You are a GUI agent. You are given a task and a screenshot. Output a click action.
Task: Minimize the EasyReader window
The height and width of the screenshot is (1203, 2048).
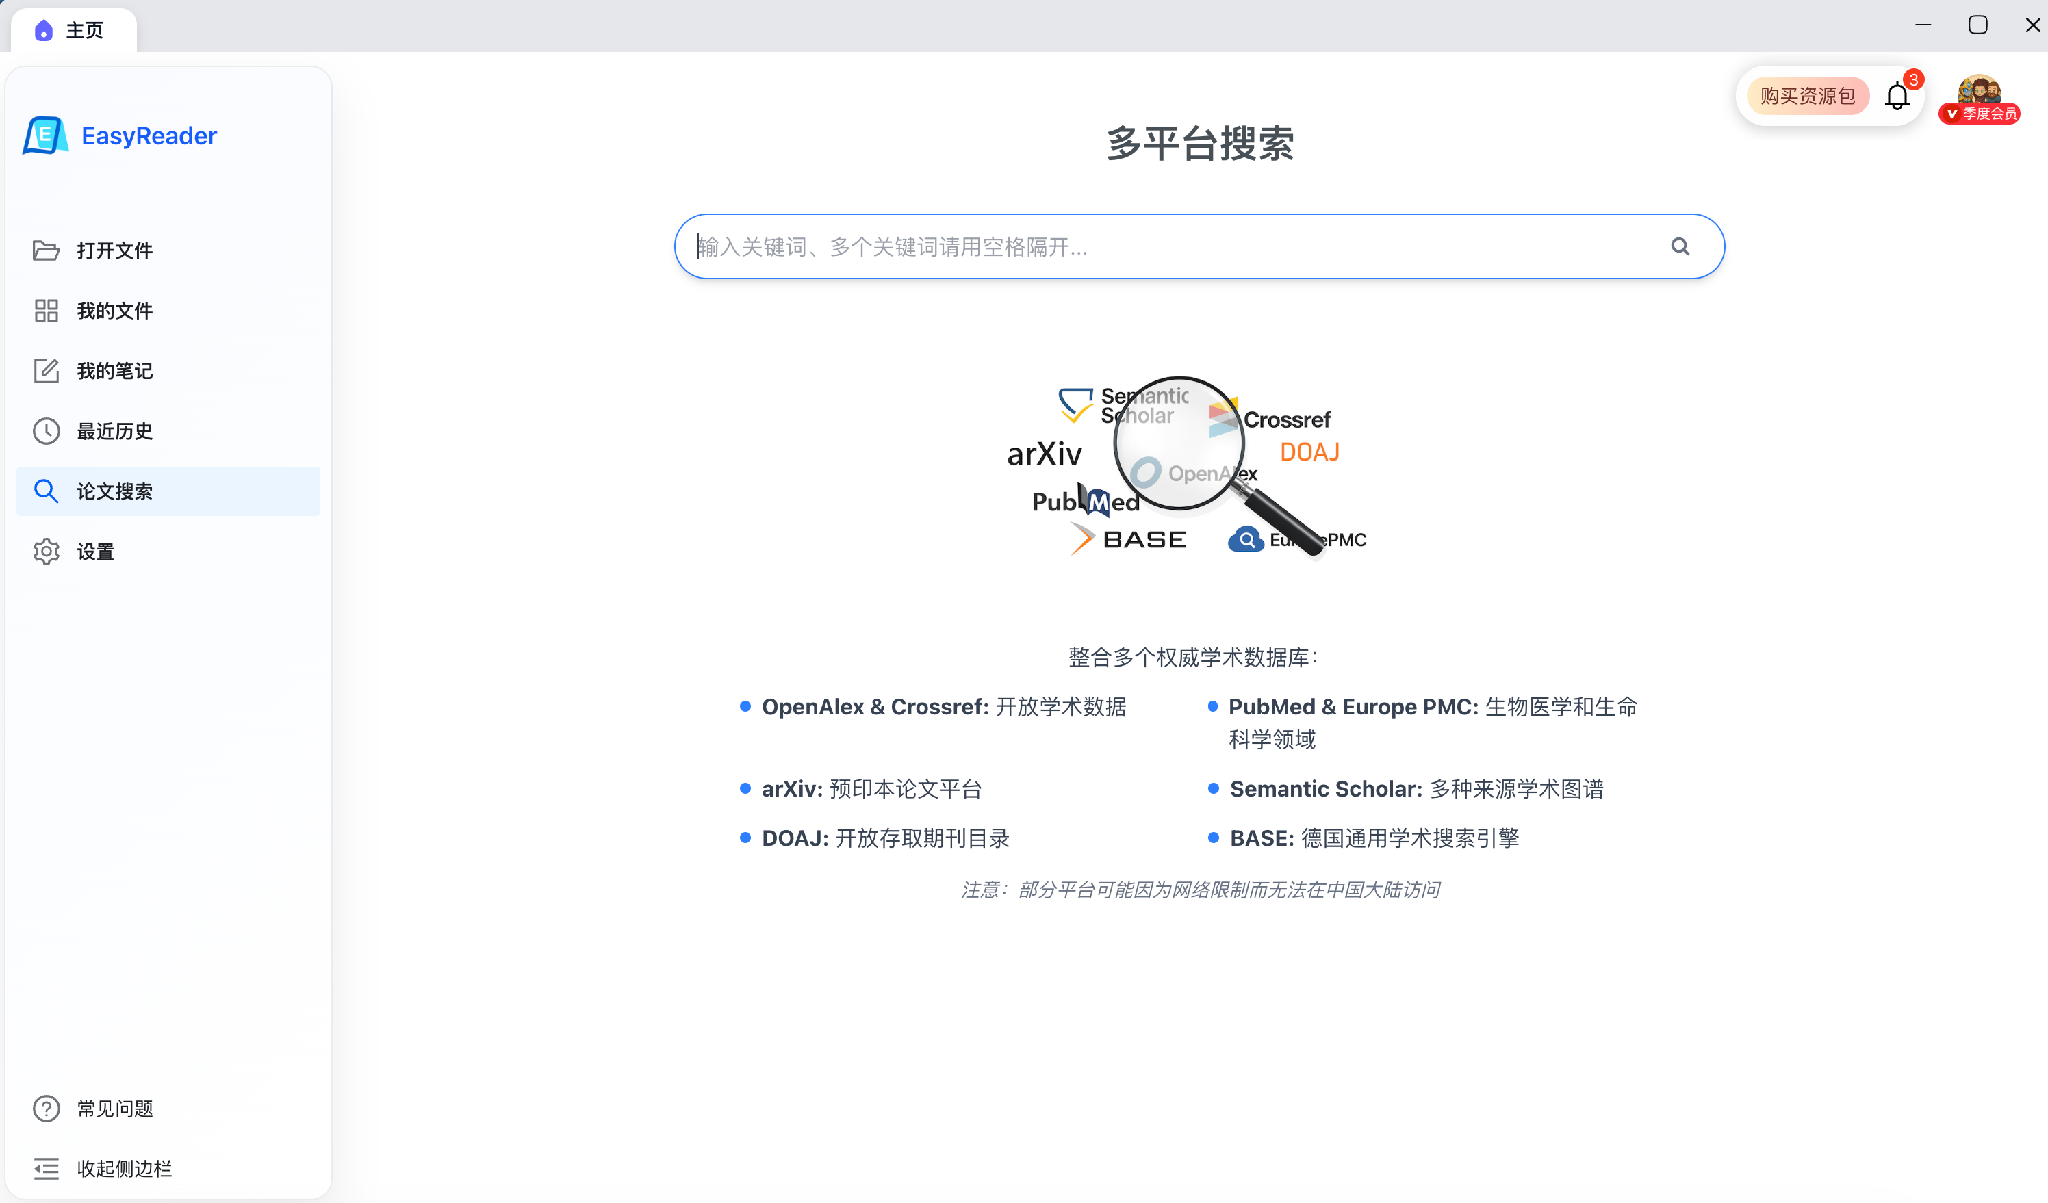click(x=1923, y=25)
